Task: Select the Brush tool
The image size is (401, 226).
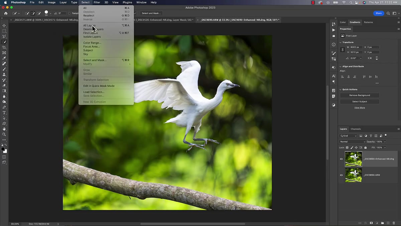Action: coord(4,69)
